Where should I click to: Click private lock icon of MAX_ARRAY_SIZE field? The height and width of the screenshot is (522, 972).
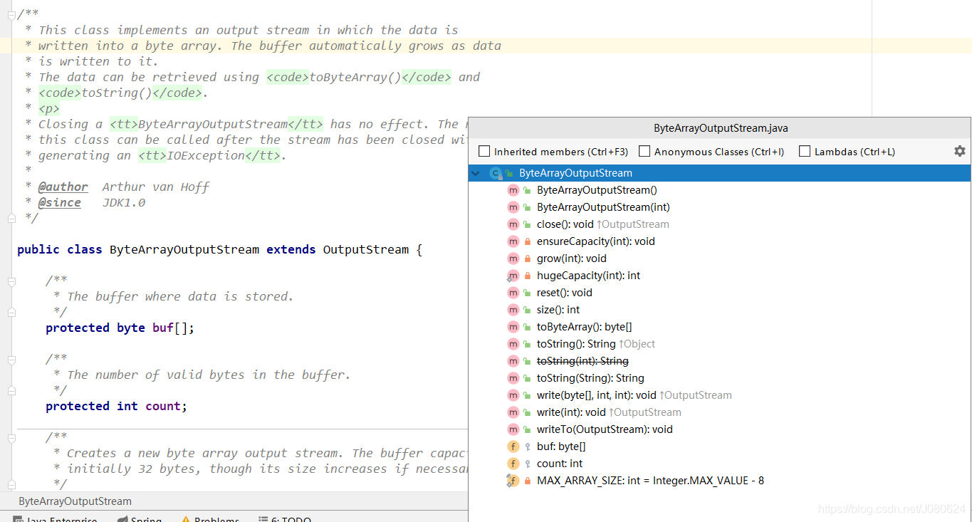[528, 481]
